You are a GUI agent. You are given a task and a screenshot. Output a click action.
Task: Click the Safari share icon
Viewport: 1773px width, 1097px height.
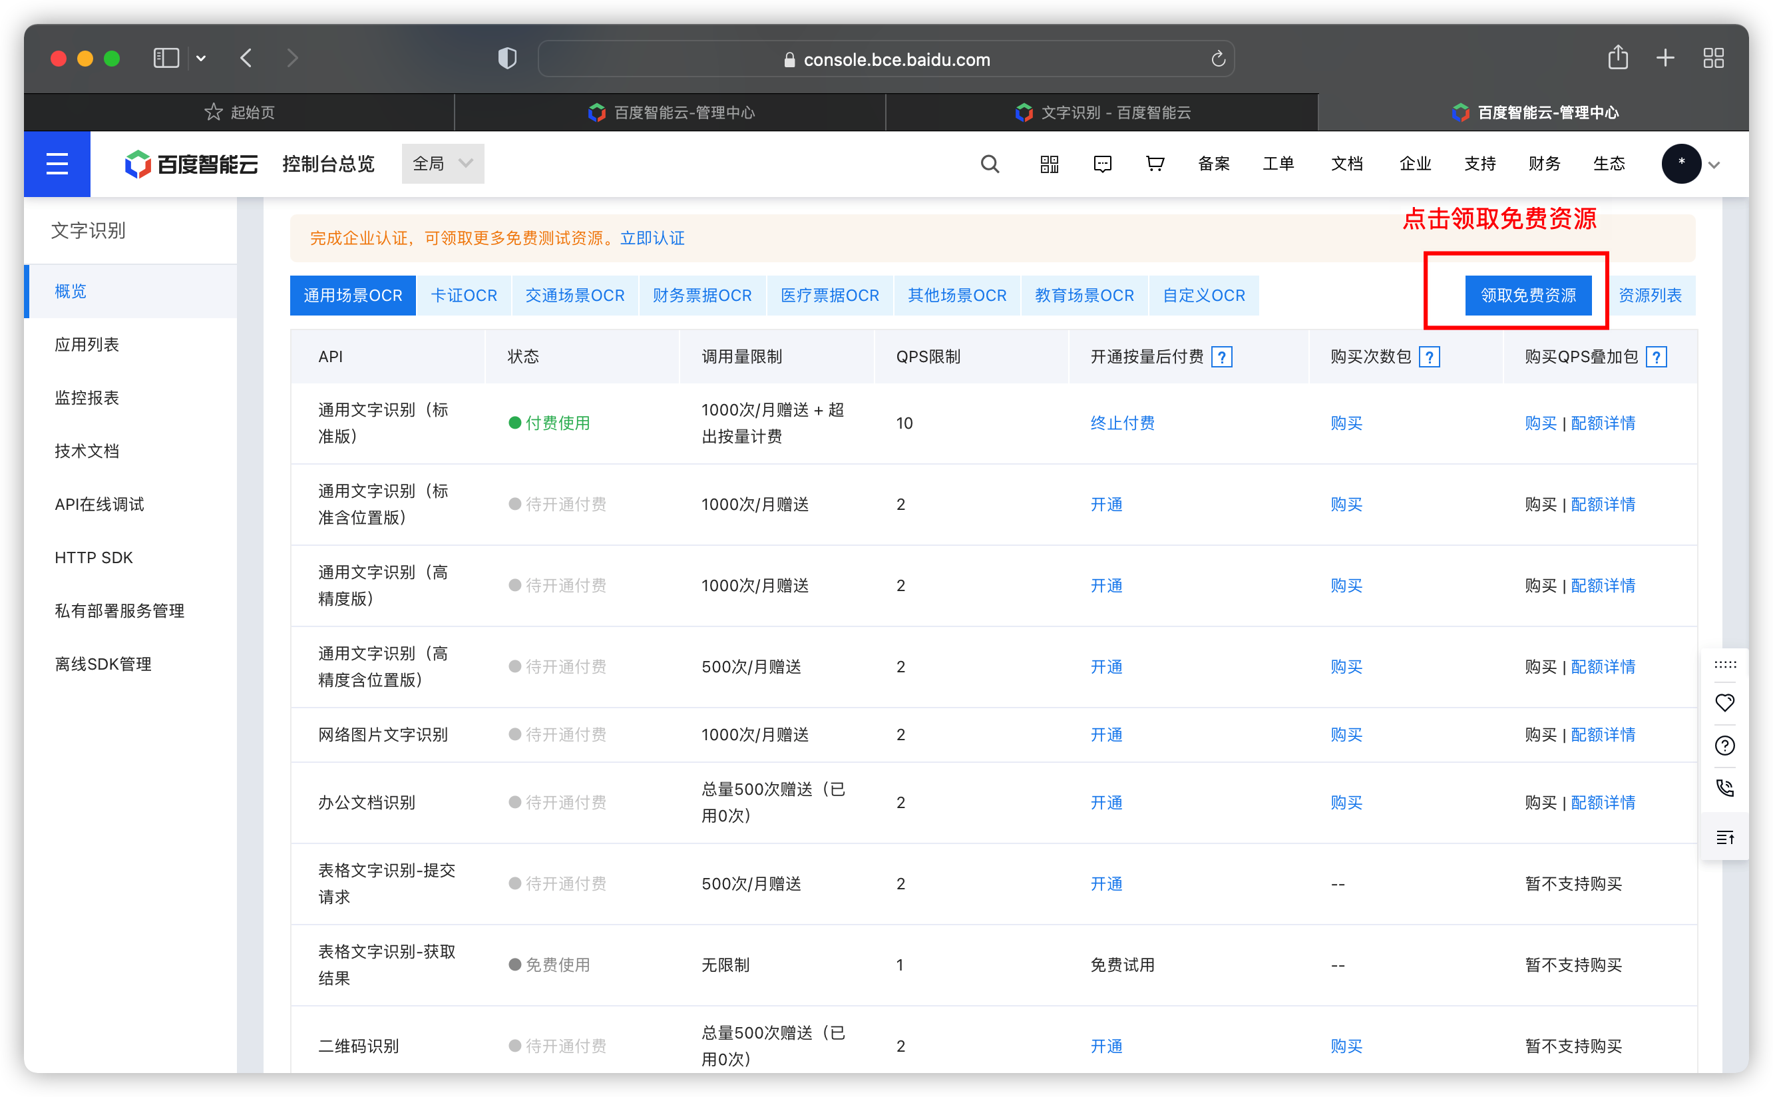[1618, 57]
